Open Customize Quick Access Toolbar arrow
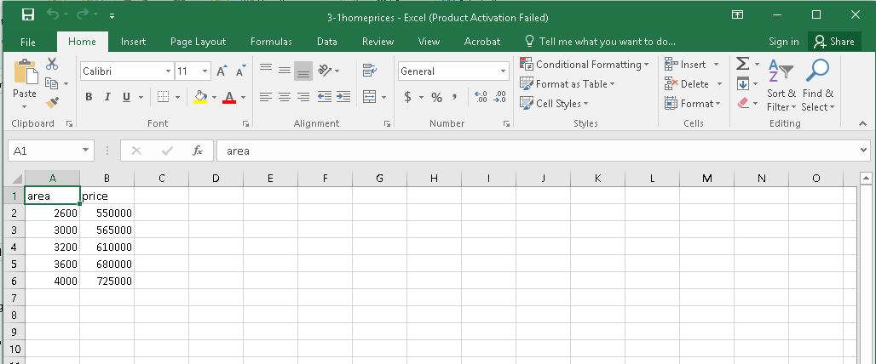876x364 pixels. pyautogui.click(x=112, y=16)
